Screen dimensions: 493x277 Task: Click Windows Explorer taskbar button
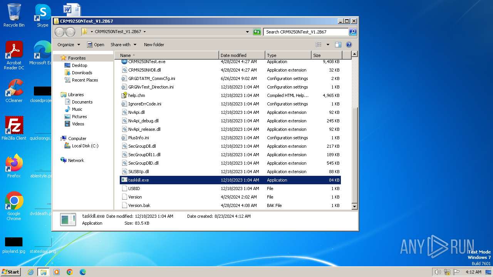point(43,272)
